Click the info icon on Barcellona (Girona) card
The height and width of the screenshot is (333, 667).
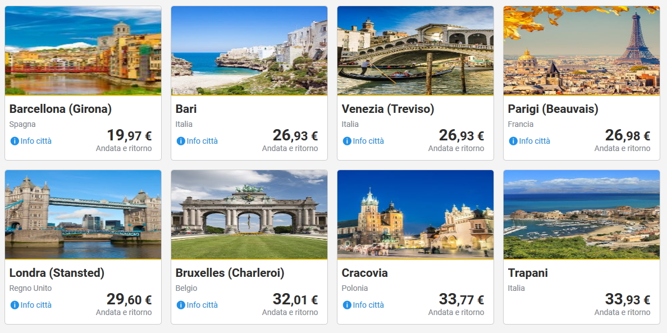coord(15,141)
